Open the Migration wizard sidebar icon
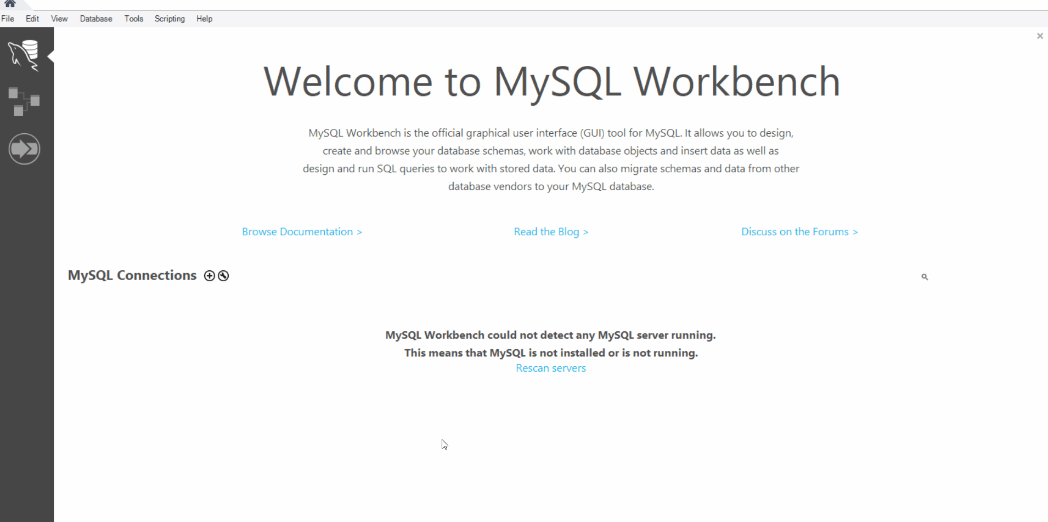Viewport: 1048px width, 522px height. pos(24,149)
